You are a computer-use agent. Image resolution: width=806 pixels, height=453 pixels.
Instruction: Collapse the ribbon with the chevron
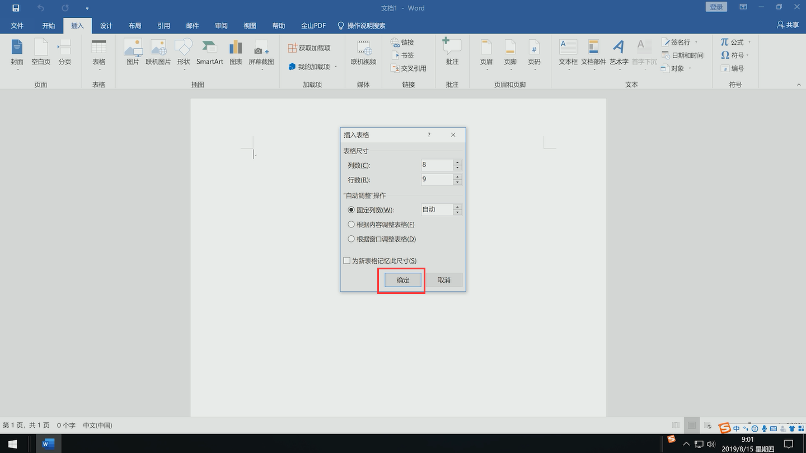(x=799, y=85)
